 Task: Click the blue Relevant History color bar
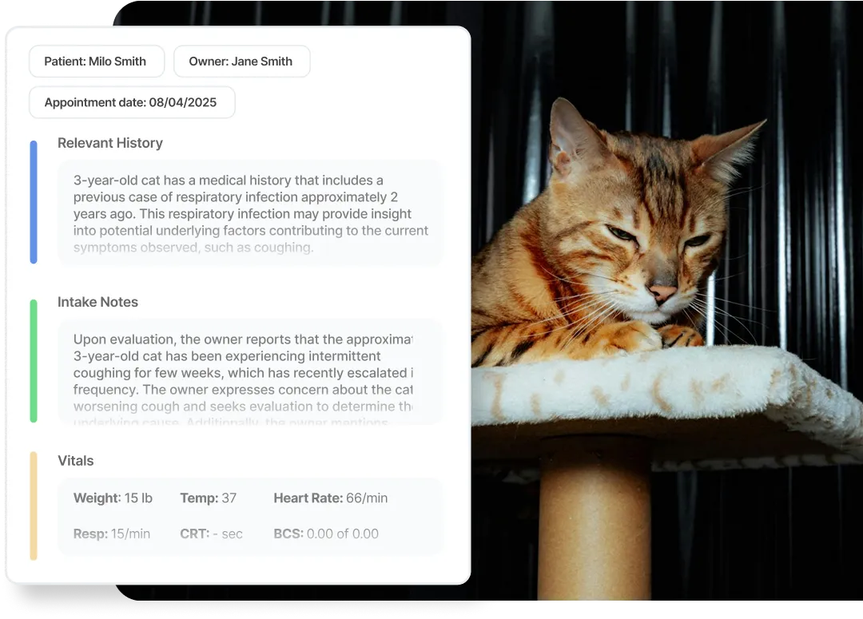tap(34, 202)
